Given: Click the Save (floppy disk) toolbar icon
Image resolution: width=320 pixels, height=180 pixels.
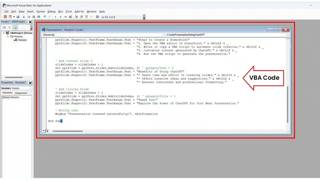Looking at the screenshot, I should pos(18,17).
